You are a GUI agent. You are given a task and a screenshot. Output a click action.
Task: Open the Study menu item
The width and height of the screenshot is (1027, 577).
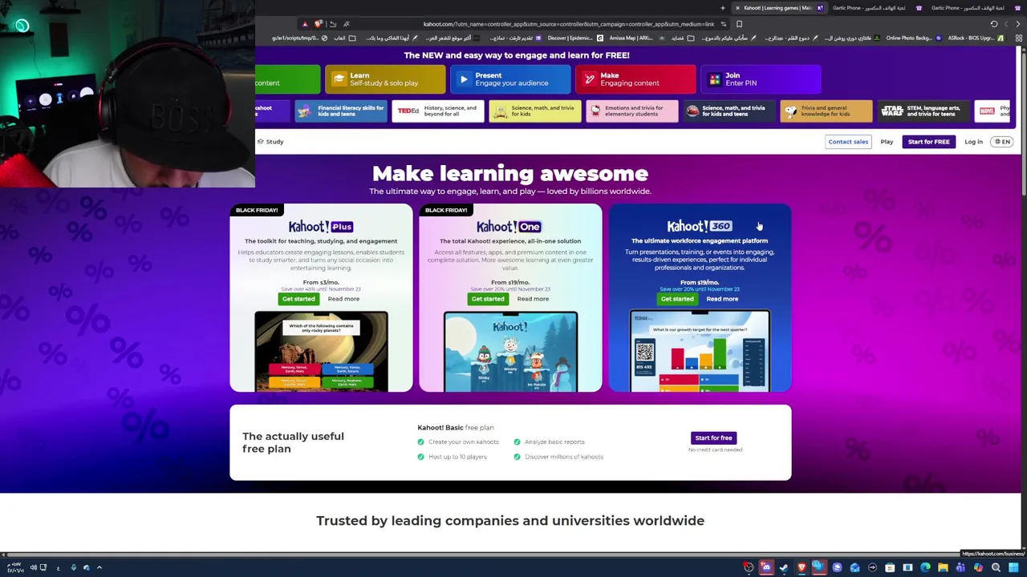click(270, 142)
